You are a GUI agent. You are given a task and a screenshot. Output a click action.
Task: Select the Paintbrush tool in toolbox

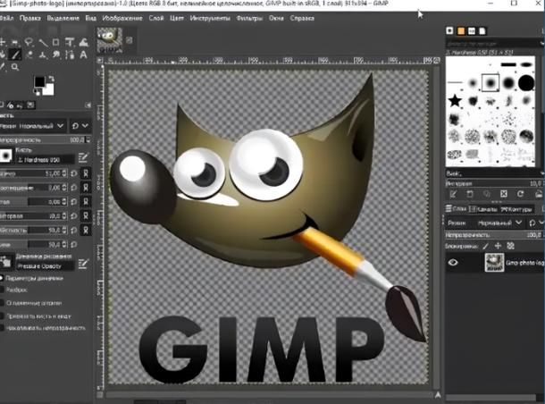15,55
